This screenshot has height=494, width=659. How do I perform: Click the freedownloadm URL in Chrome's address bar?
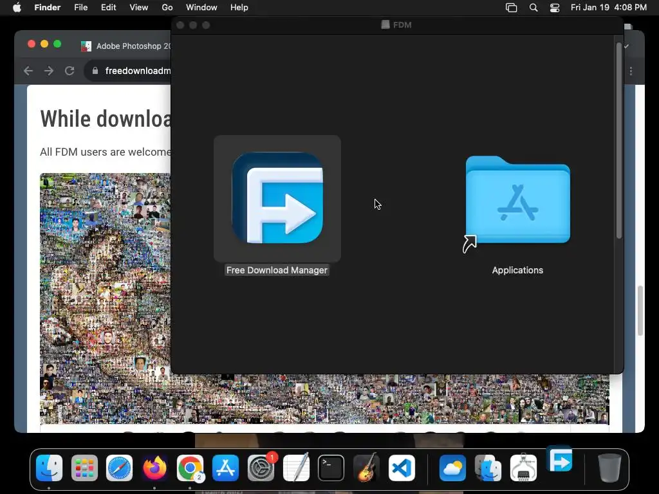coord(138,71)
